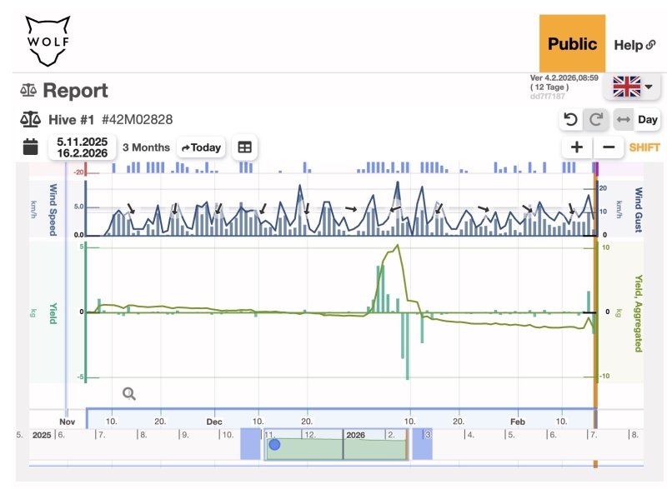Click the redo arrow icon
Screen dimensions: 667x489
(x=596, y=119)
